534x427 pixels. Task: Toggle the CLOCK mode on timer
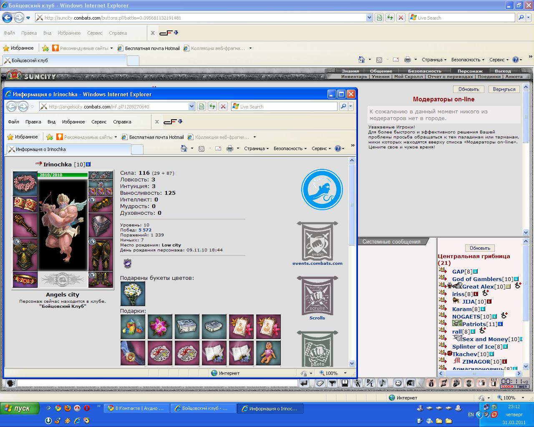click(x=507, y=387)
